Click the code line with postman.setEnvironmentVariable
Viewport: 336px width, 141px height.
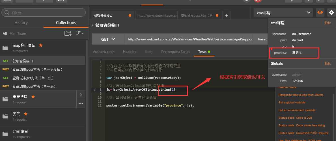pos(150,105)
